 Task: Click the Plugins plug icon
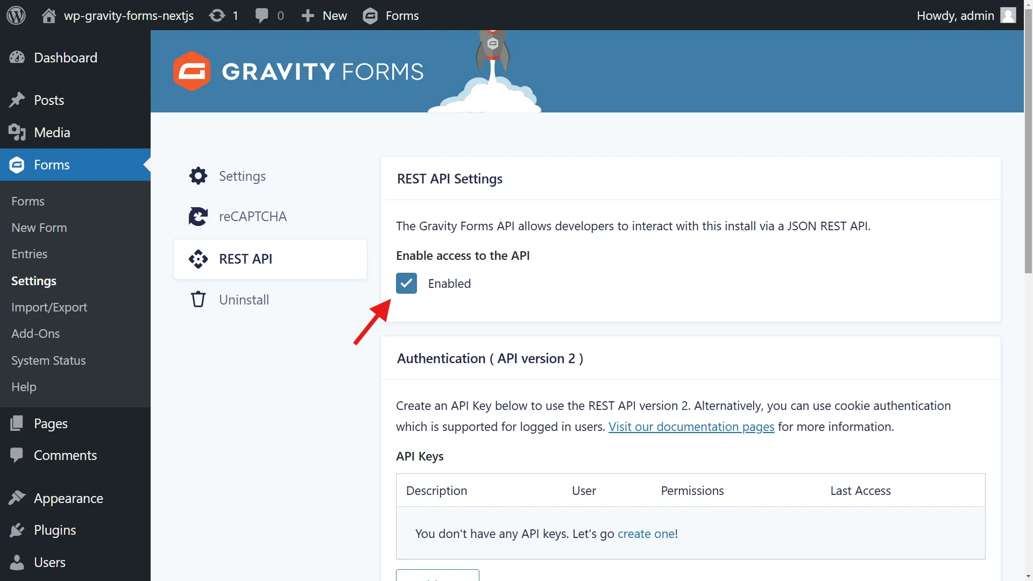point(17,530)
